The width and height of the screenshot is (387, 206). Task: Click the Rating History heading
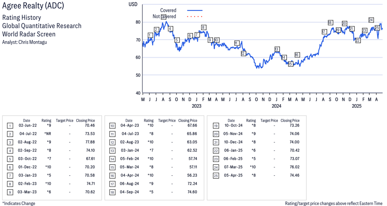[21, 18]
